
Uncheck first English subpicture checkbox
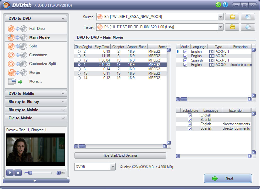pyautogui.click(x=190, y=115)
